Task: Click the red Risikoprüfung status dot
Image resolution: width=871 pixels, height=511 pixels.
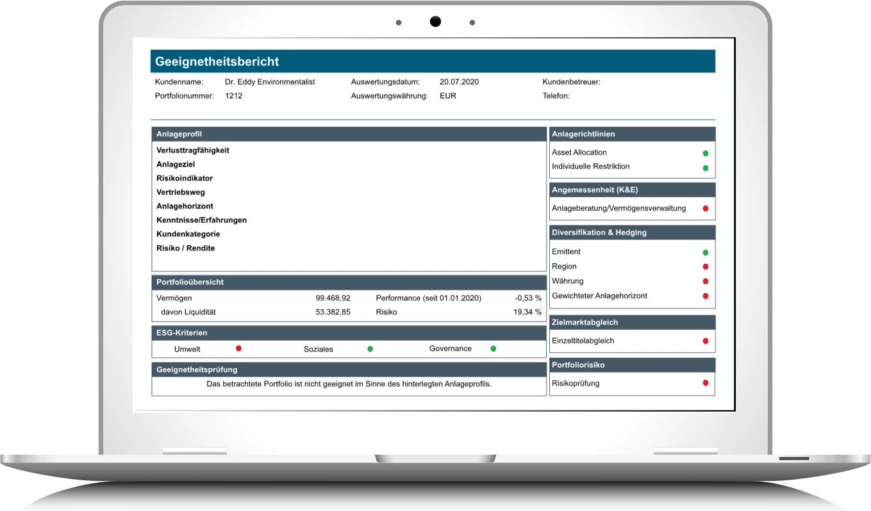Action: coord(705,383)
